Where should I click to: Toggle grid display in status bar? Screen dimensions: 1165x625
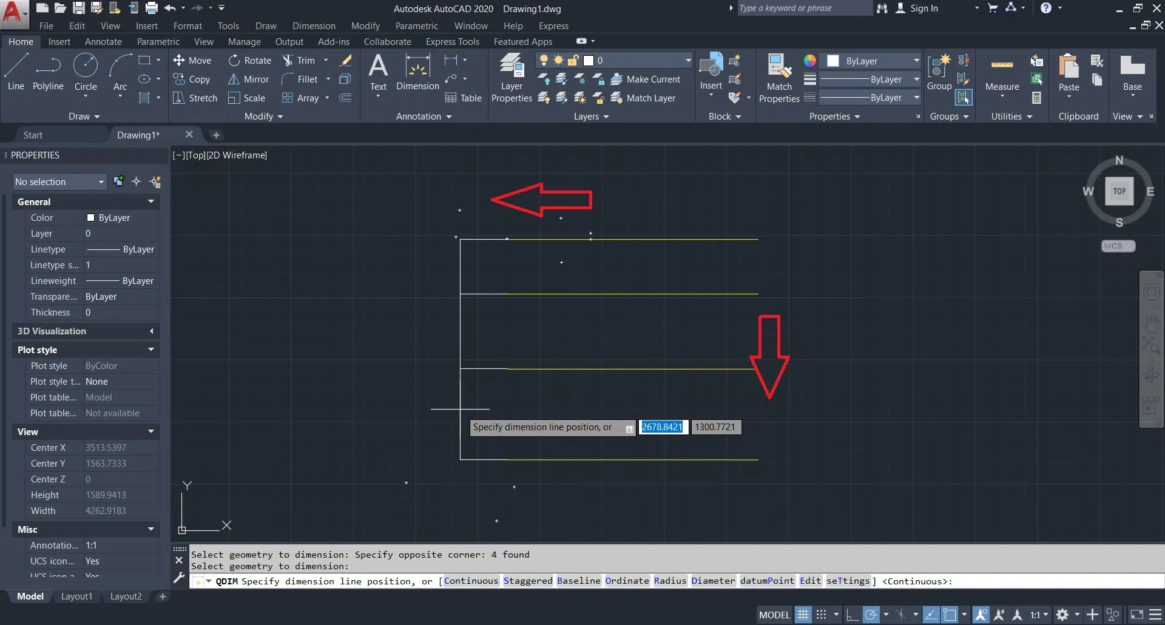(803, 615)
